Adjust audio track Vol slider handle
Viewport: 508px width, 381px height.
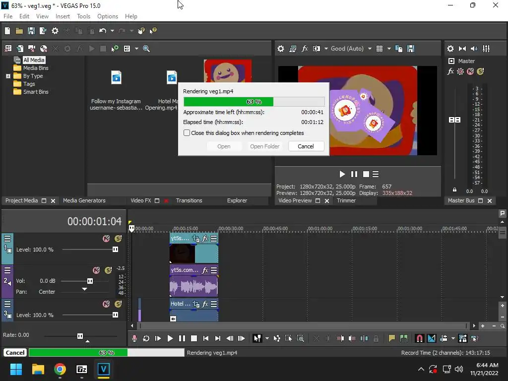(x=90, y=281)
